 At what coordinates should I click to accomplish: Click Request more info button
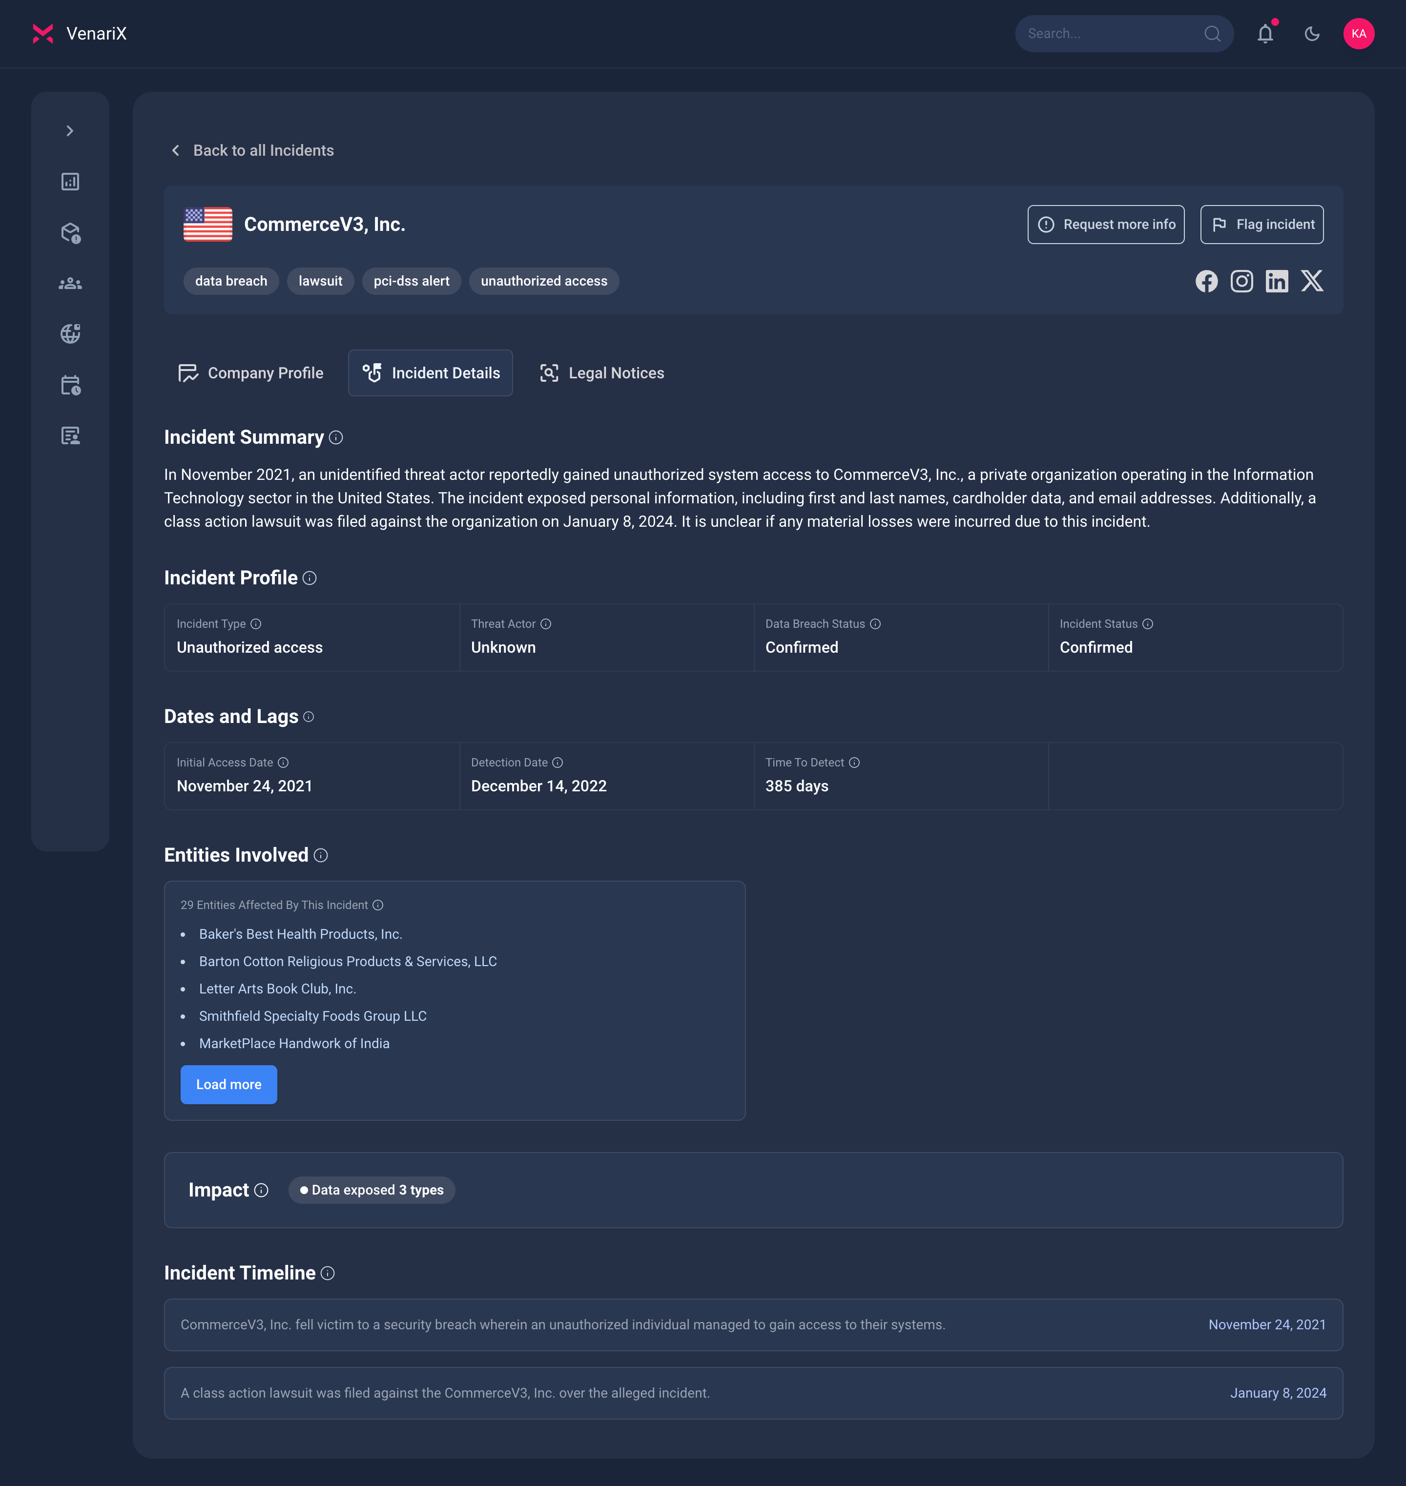(1105, 224)
